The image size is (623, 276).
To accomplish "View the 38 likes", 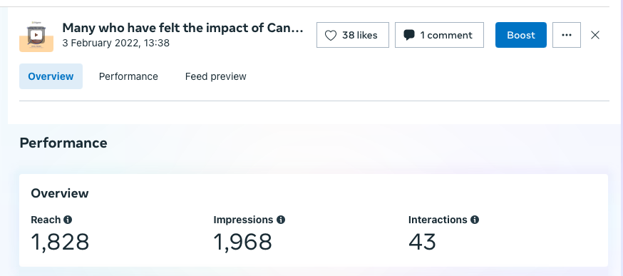I will [x=353, y=35].
